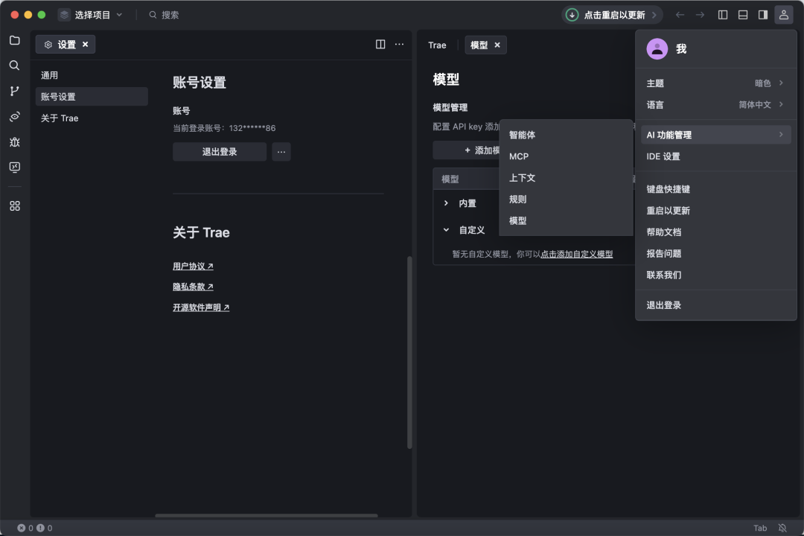The image size is (804, 536).
Task: Select 关于 Trae settings category
Action: [92, 118]
